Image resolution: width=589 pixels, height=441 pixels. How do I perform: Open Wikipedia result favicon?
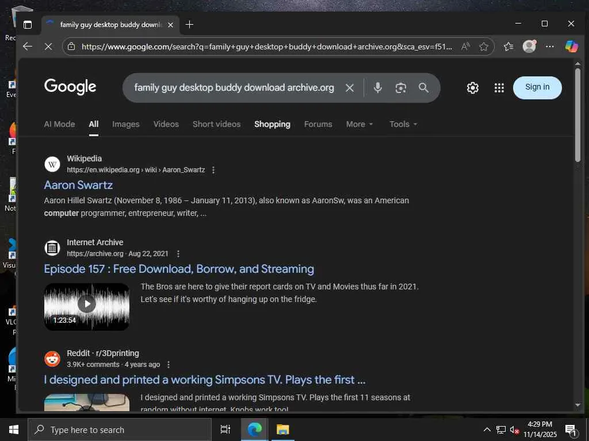click(x=52, y=164)
